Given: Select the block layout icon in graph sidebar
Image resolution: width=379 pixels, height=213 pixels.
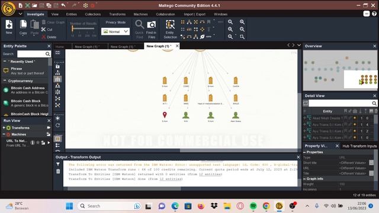Looking at the screenshot, I should pyautogui.click(x=57, y=79).
